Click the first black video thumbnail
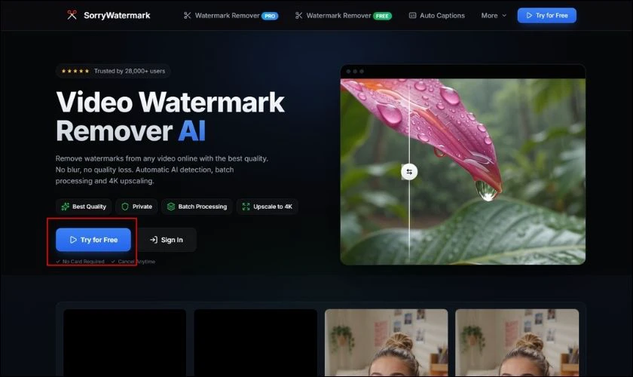 click(125, 342)
